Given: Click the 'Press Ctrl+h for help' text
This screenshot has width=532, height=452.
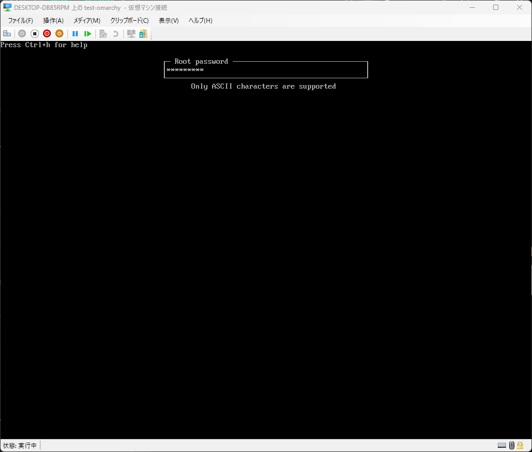Looking at the screenshot, I should click(x=44, y=45).
